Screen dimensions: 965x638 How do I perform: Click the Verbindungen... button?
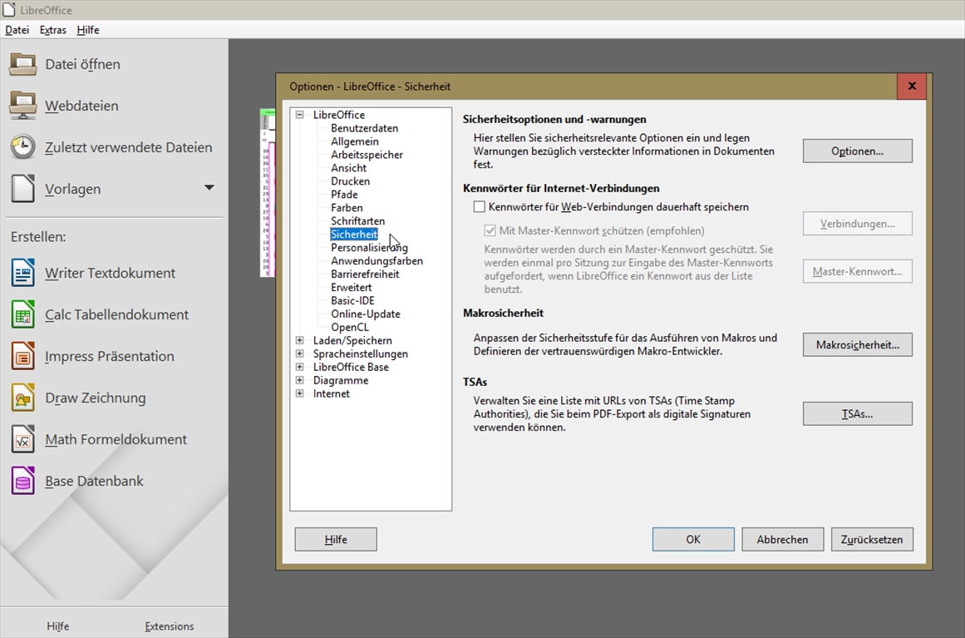857,224
